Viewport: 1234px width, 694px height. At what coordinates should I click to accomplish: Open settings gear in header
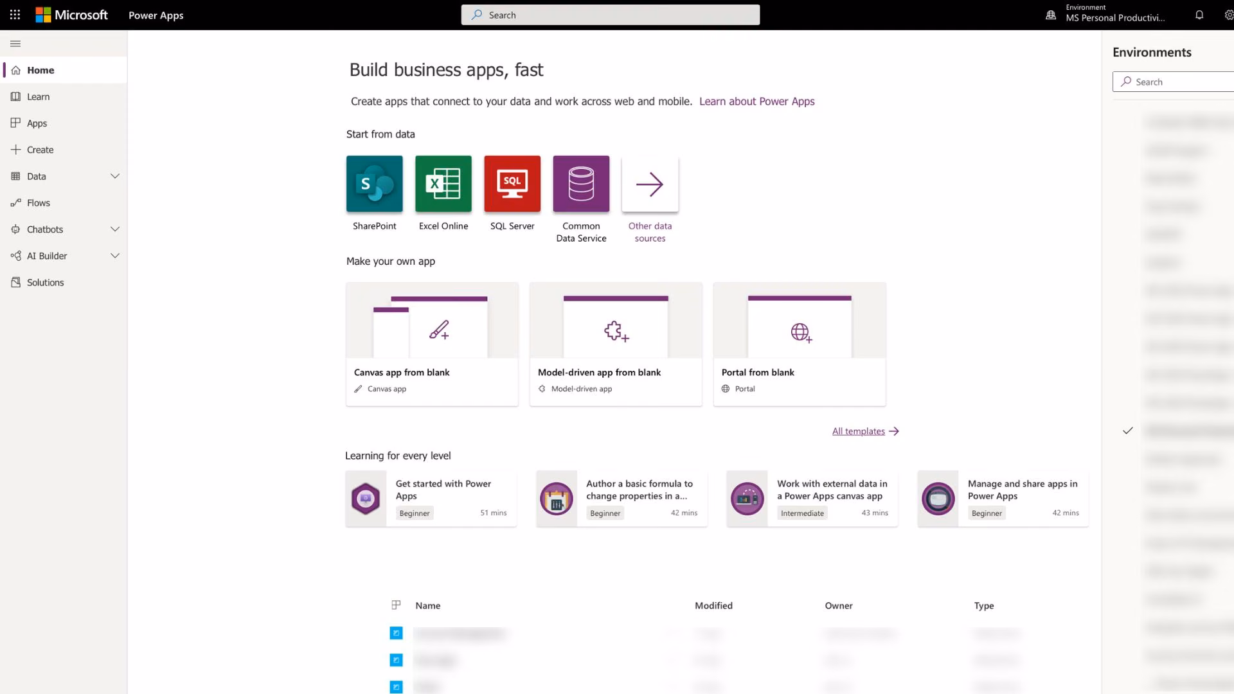pyautogui.click(x=1229, y=15)
